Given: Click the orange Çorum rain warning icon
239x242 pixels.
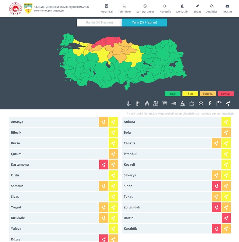Looking at the screenshot, I should click(x=113, y=154).
